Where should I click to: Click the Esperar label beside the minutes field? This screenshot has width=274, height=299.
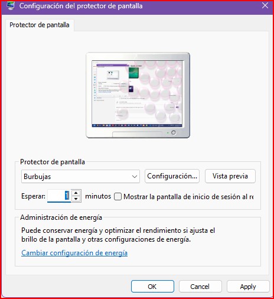click(x=33, y=196)
